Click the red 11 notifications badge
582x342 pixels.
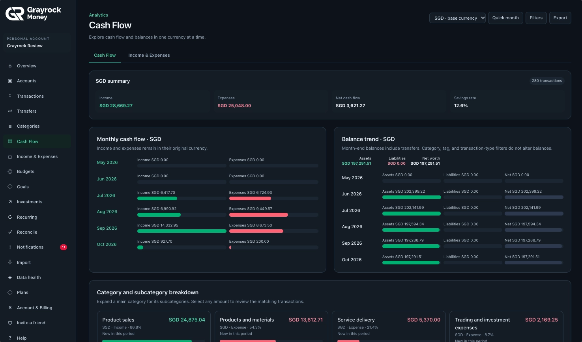pyautogui.click(x=64, y=247)
